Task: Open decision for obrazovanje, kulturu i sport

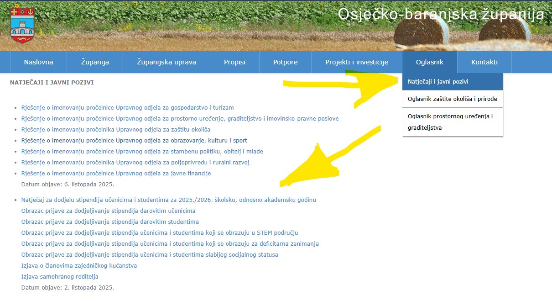Action: [134, 141]
